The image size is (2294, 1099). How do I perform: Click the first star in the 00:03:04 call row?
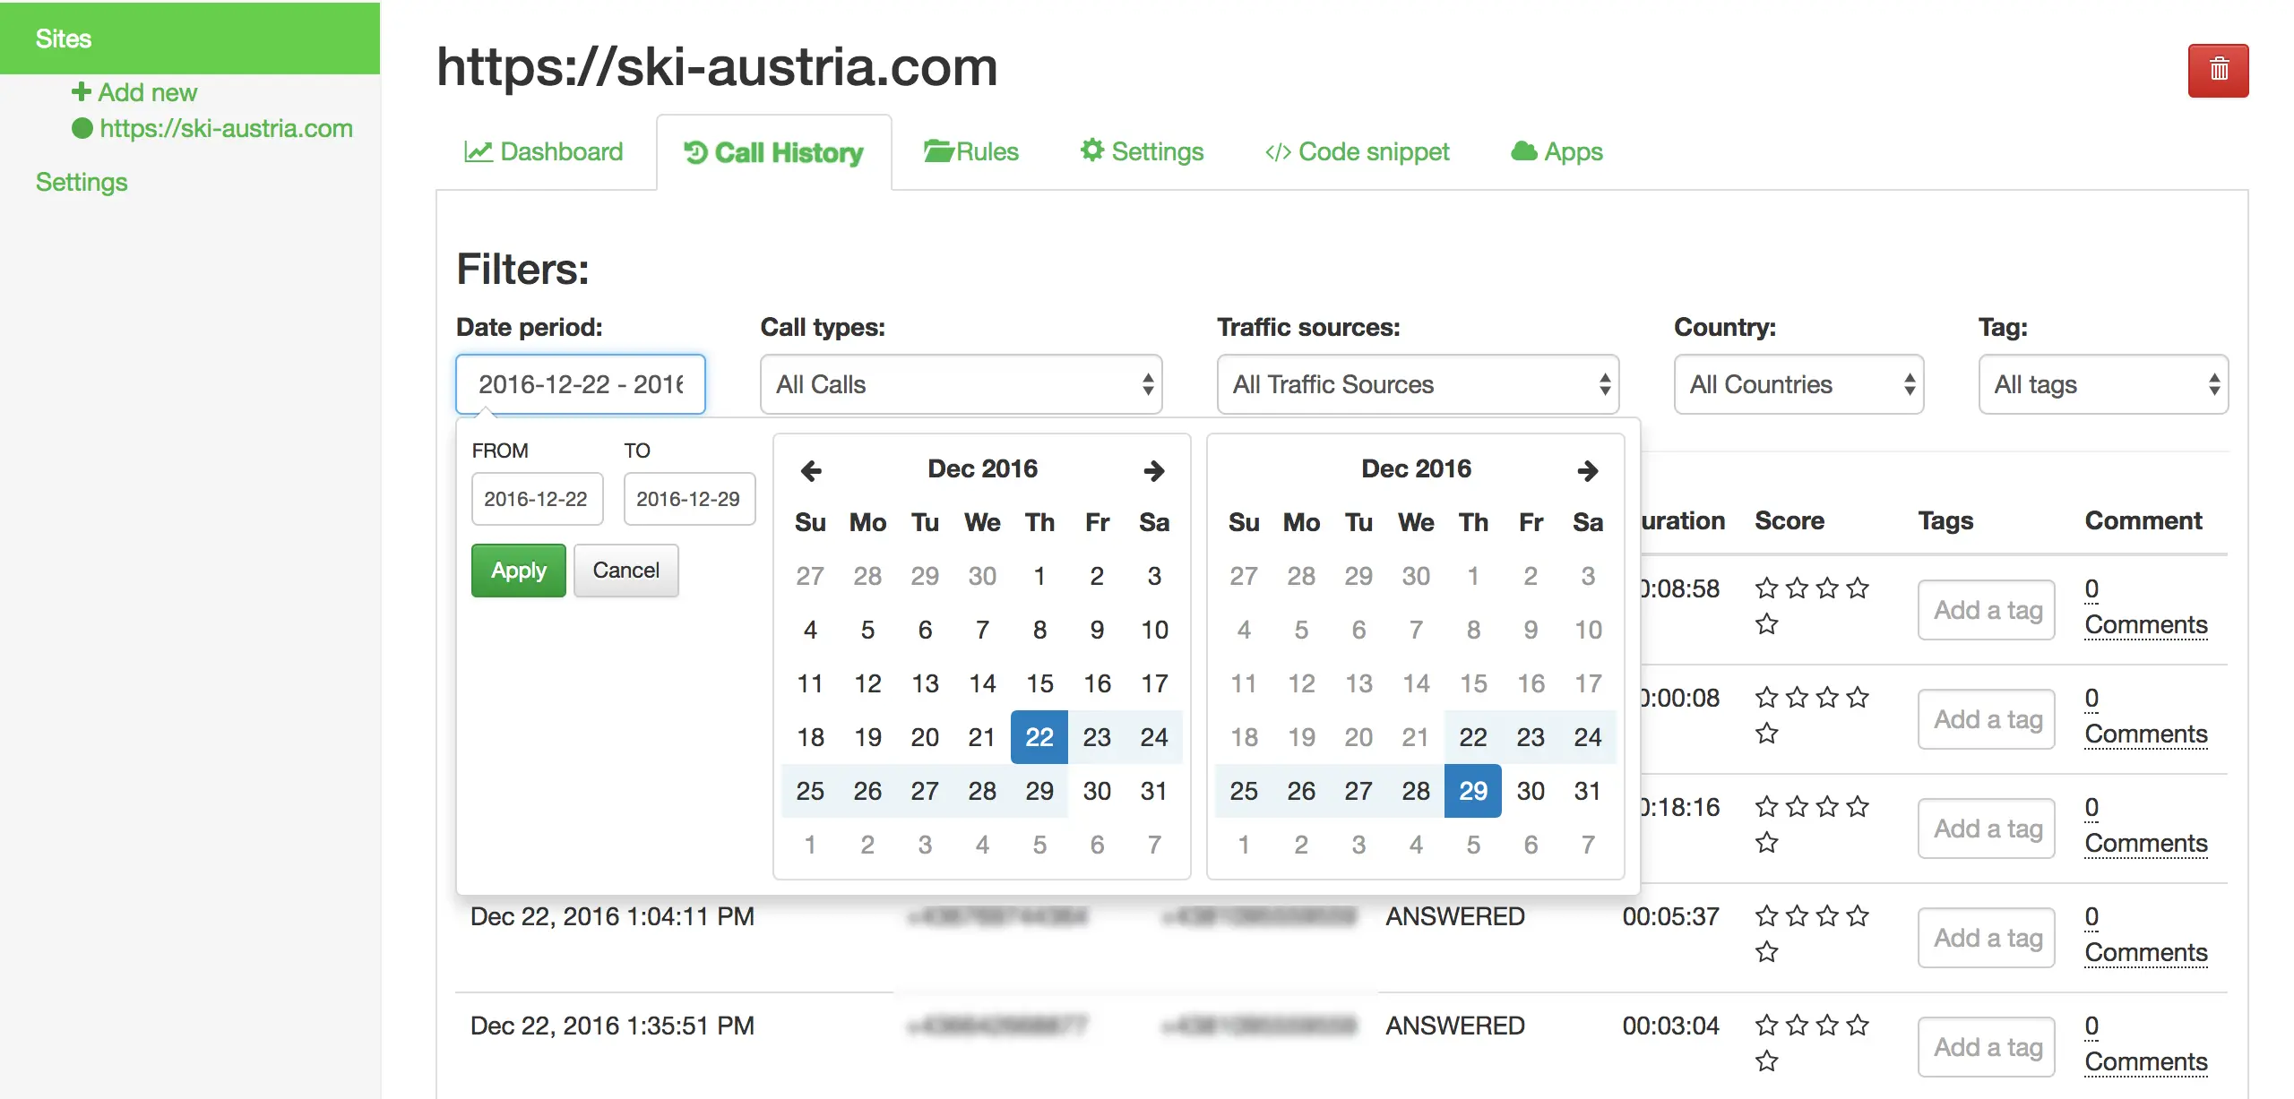1766,1025
